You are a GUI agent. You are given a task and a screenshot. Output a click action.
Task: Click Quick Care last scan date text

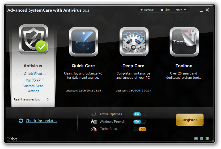click(x=83, y=90)
